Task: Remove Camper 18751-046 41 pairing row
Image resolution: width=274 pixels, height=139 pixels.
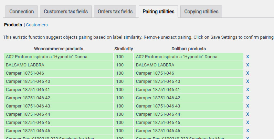Action: click(247, 90)
